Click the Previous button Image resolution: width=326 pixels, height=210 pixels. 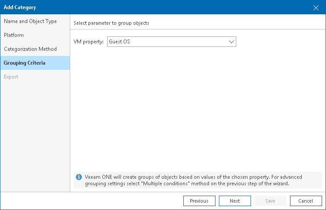click(x=199, y=201)
